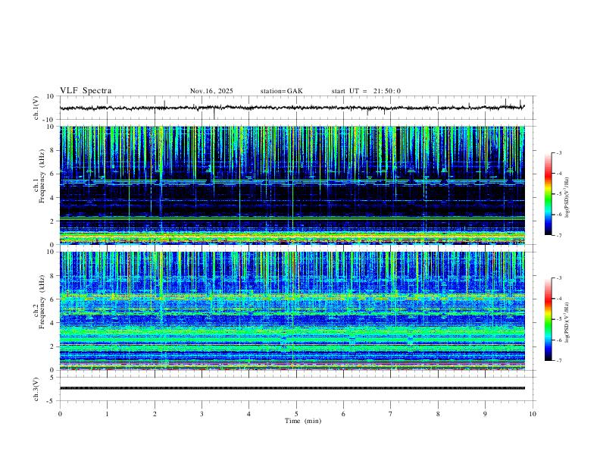Screen dimensions: 600x464
Task: Click the "-7" label on the ch.1 color bar
Action: pos(558,236)
